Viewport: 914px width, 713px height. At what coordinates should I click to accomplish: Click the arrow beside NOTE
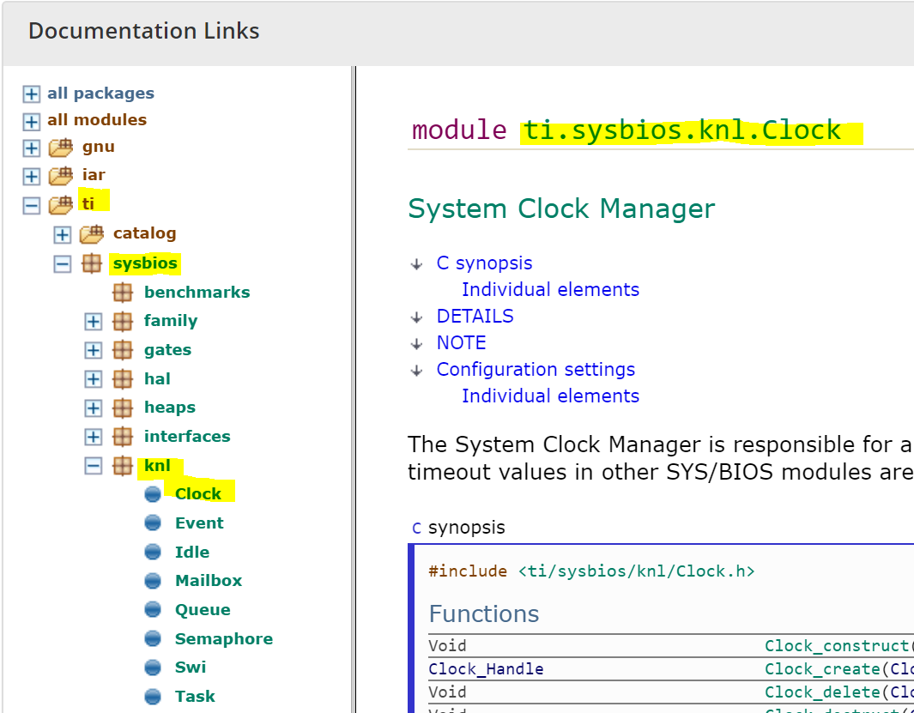[416, 344]
